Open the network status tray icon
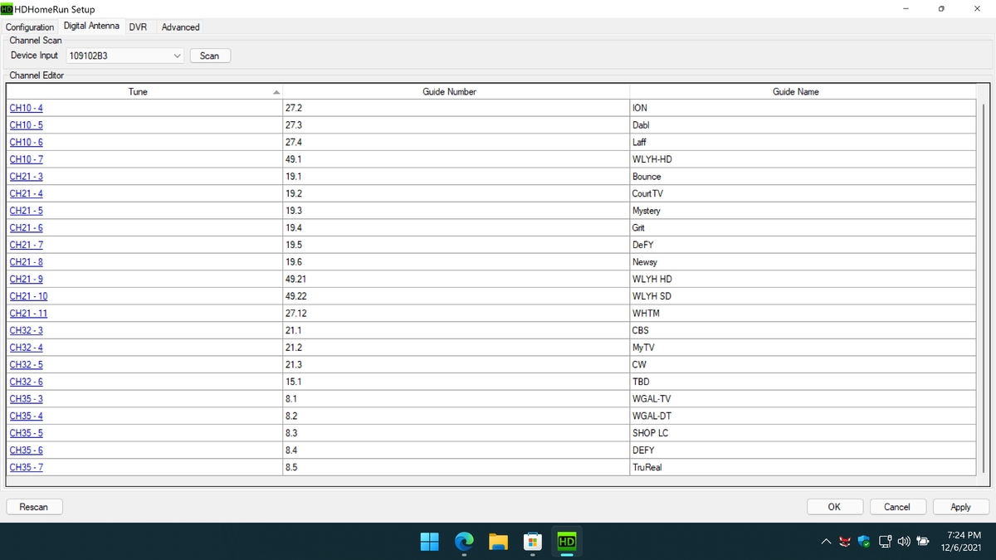 [x=885, y=542]
